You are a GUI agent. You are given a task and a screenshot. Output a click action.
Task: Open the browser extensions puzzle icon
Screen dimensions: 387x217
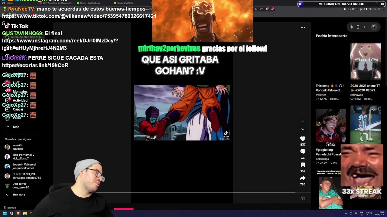click(x=349, y=9)
